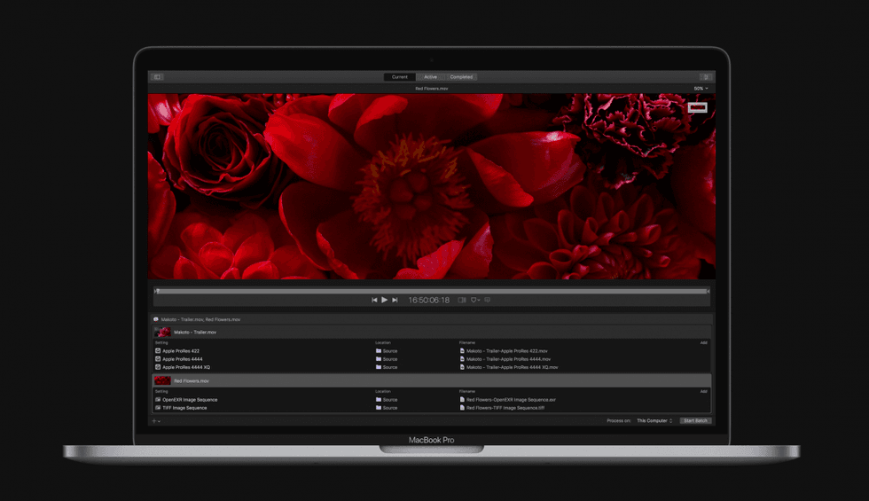Click Source folder icon for OpenEXR Image Sequence
Viewport: 869px width, 501px height.
point(379,400)
